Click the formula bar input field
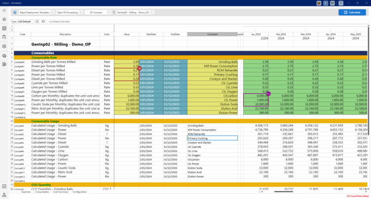The height and width of the screenshot is (199, 371). 207,22
